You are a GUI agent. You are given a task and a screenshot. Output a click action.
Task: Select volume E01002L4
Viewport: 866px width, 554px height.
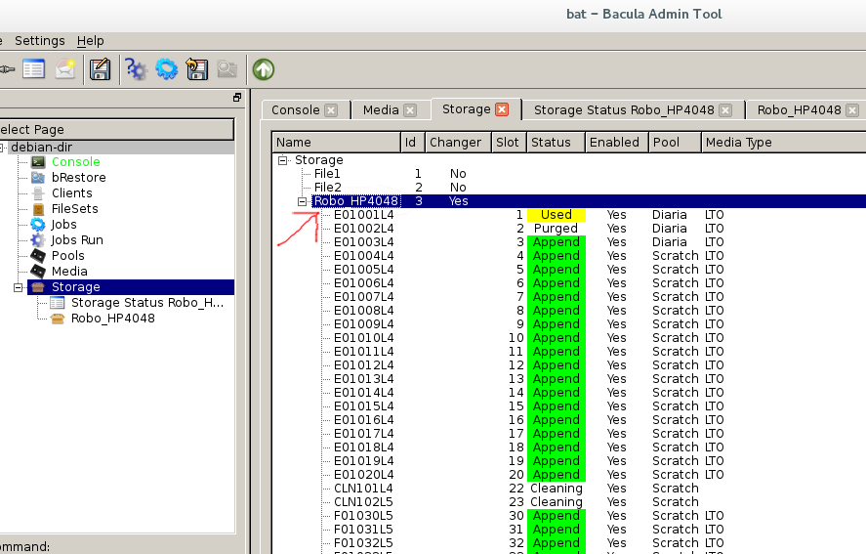point(364,229)
